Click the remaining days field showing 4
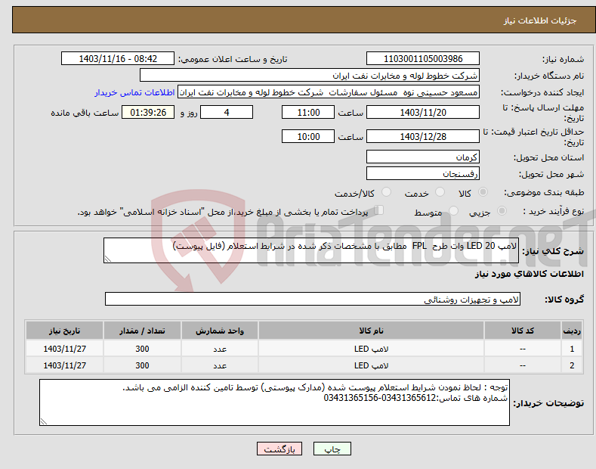 tap(227, 112)
